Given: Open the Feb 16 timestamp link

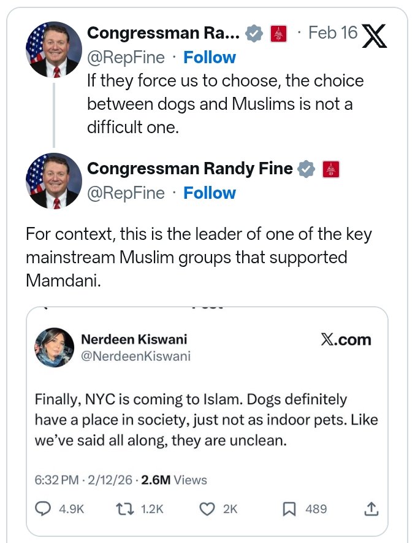Looking at the screenshot, I should [x=333, y=33].
